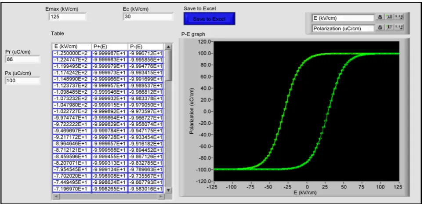
Task: Select cell -1.250000E+2
Action: [72, 53]
